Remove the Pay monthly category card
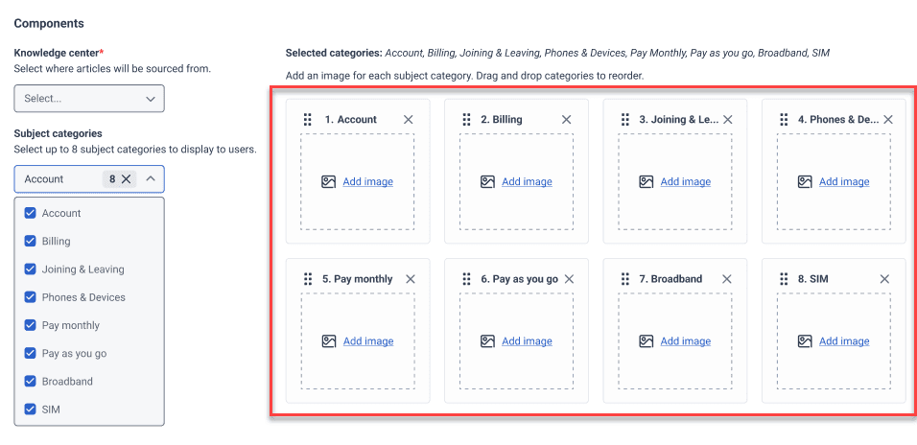This screenshot has height=445, width=917. point(411,279)
